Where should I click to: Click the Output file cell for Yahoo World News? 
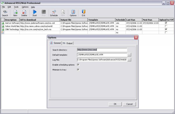click(74, 26)
